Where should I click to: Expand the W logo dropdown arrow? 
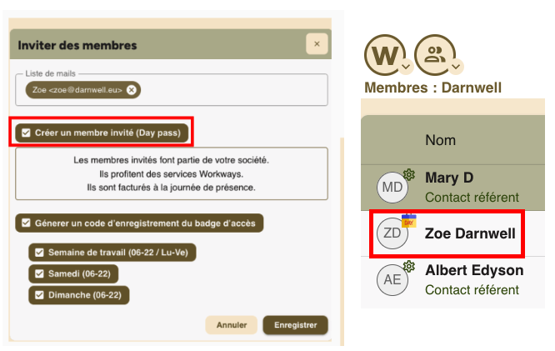tap(405, 67)
